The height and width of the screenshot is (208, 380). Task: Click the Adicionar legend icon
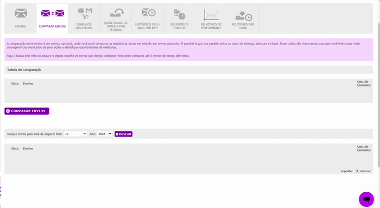tap(357, 171)
